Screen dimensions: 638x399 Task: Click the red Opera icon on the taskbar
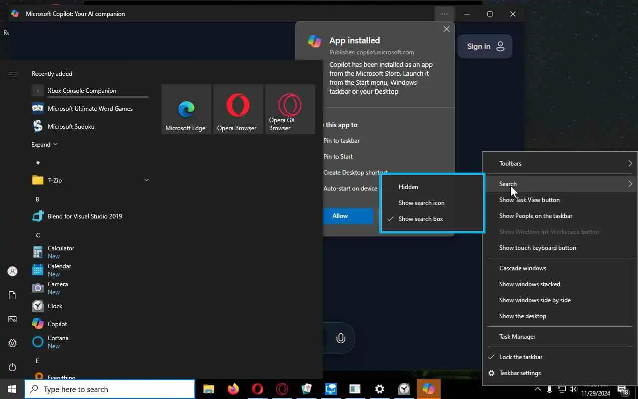point(257,389)
